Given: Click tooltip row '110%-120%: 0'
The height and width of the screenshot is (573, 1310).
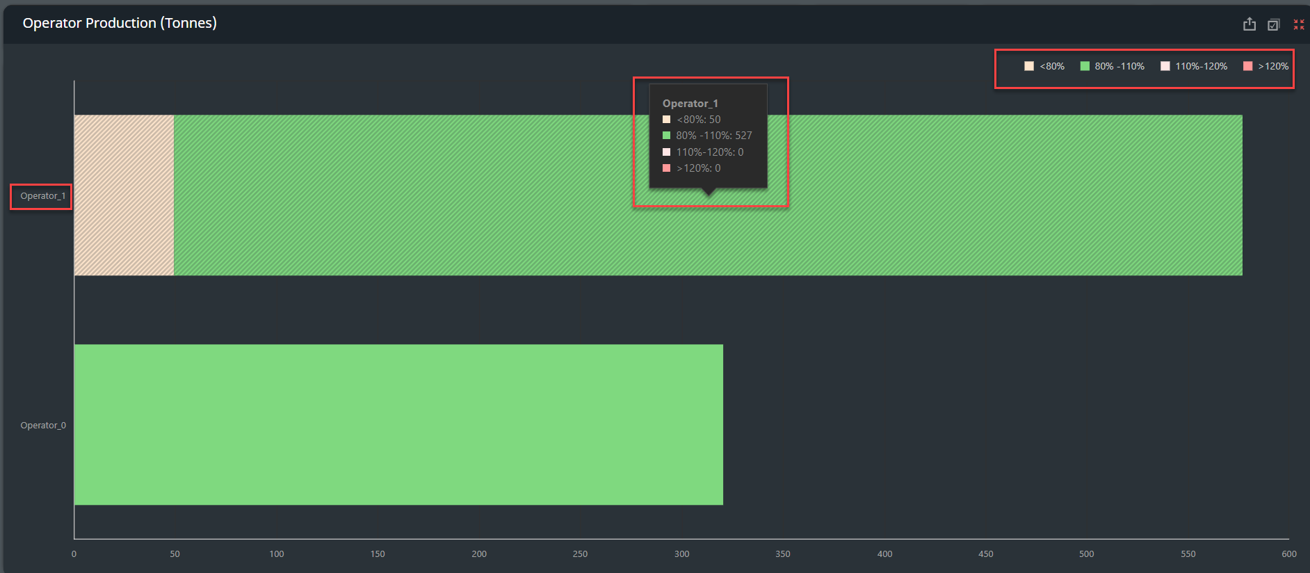Looking at the screenshot, I should [703, 152].
